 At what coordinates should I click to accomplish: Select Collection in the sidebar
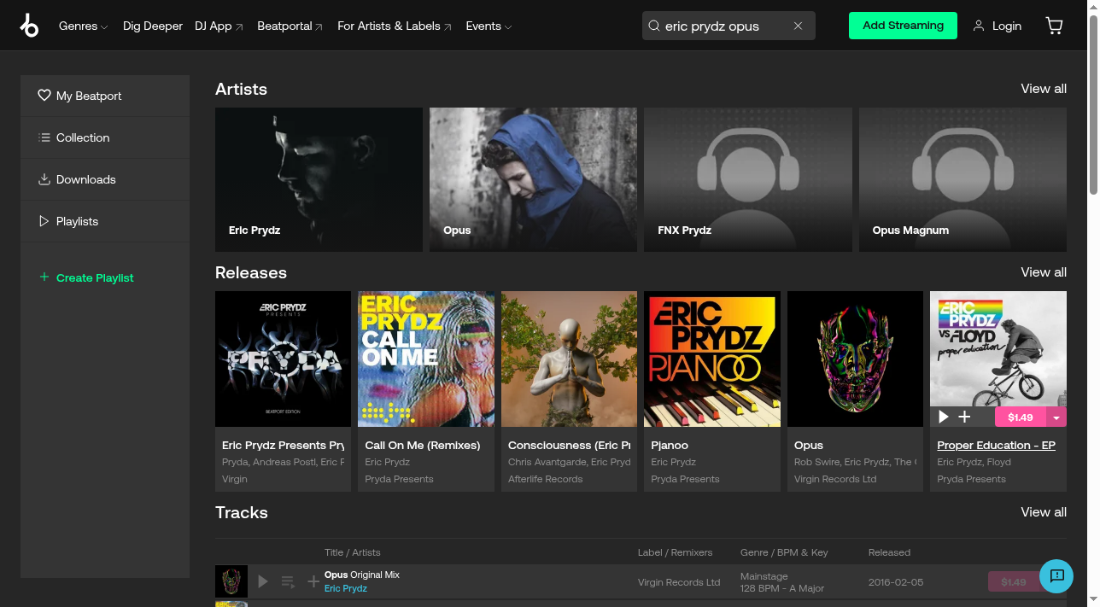click(105, 137)
